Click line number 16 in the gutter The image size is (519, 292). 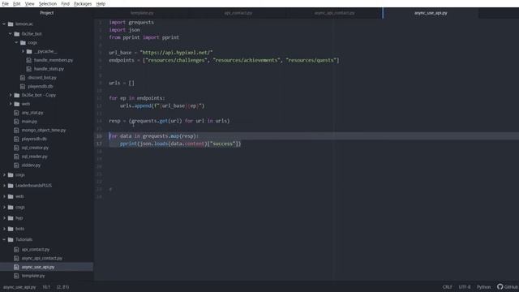(99, 136)
